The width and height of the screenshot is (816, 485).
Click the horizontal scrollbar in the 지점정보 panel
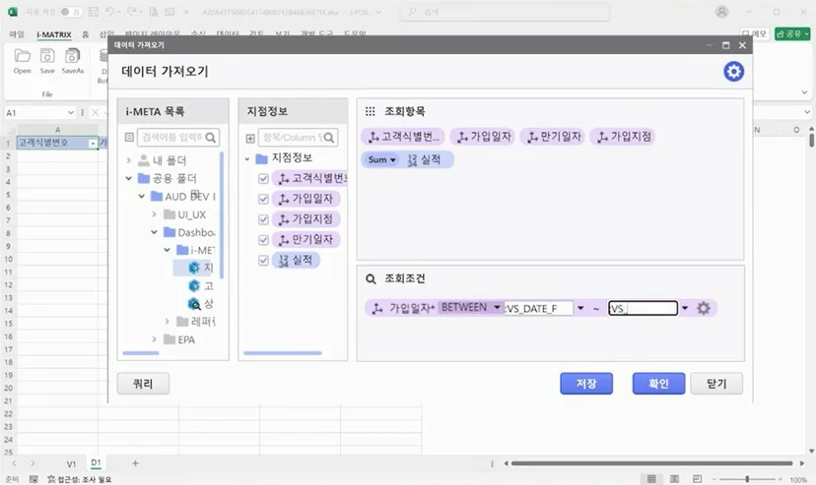tap(283, 353)
